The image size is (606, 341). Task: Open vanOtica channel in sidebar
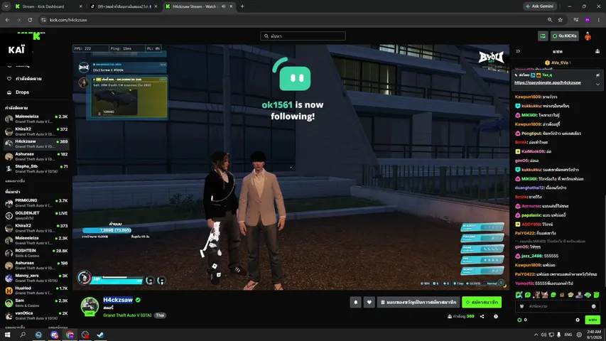coord(36,315)
